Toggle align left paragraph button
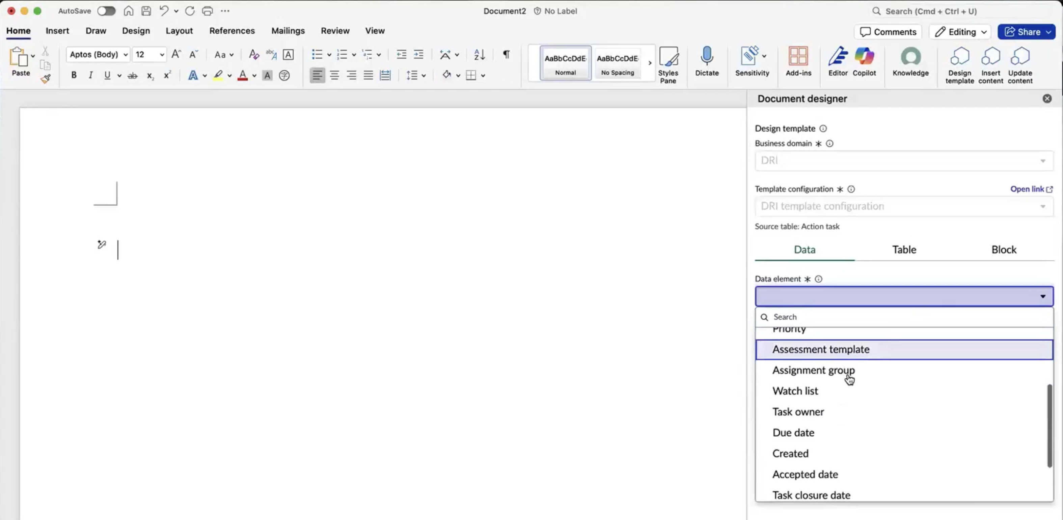Screen dimensions: 1063x520 [x=317, y=75]
